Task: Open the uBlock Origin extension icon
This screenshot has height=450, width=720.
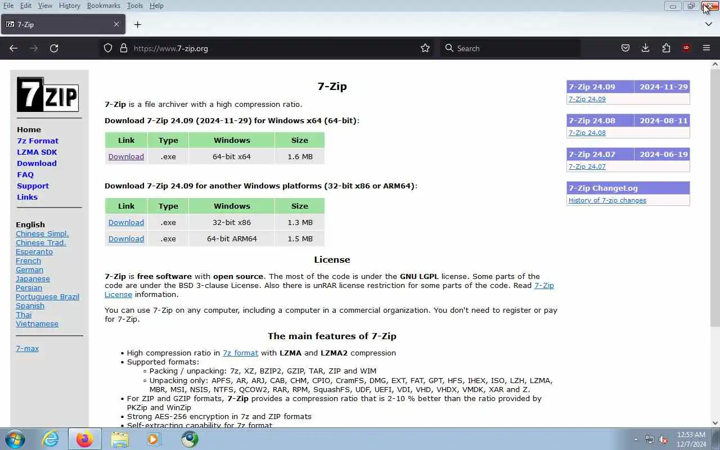Action: pos(686,48)
